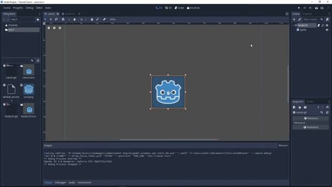The image size is (332, 187).
Task: Open the Progetto menu
Action: (x=18, y=8)
